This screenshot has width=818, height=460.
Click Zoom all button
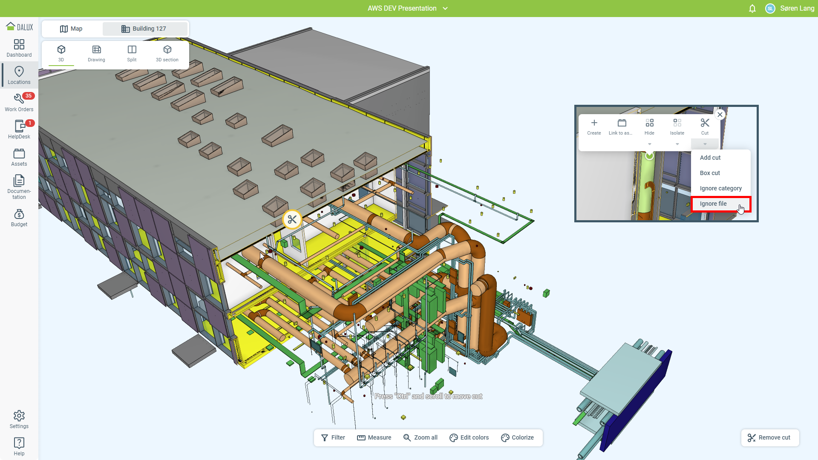(x=421, y=438)
